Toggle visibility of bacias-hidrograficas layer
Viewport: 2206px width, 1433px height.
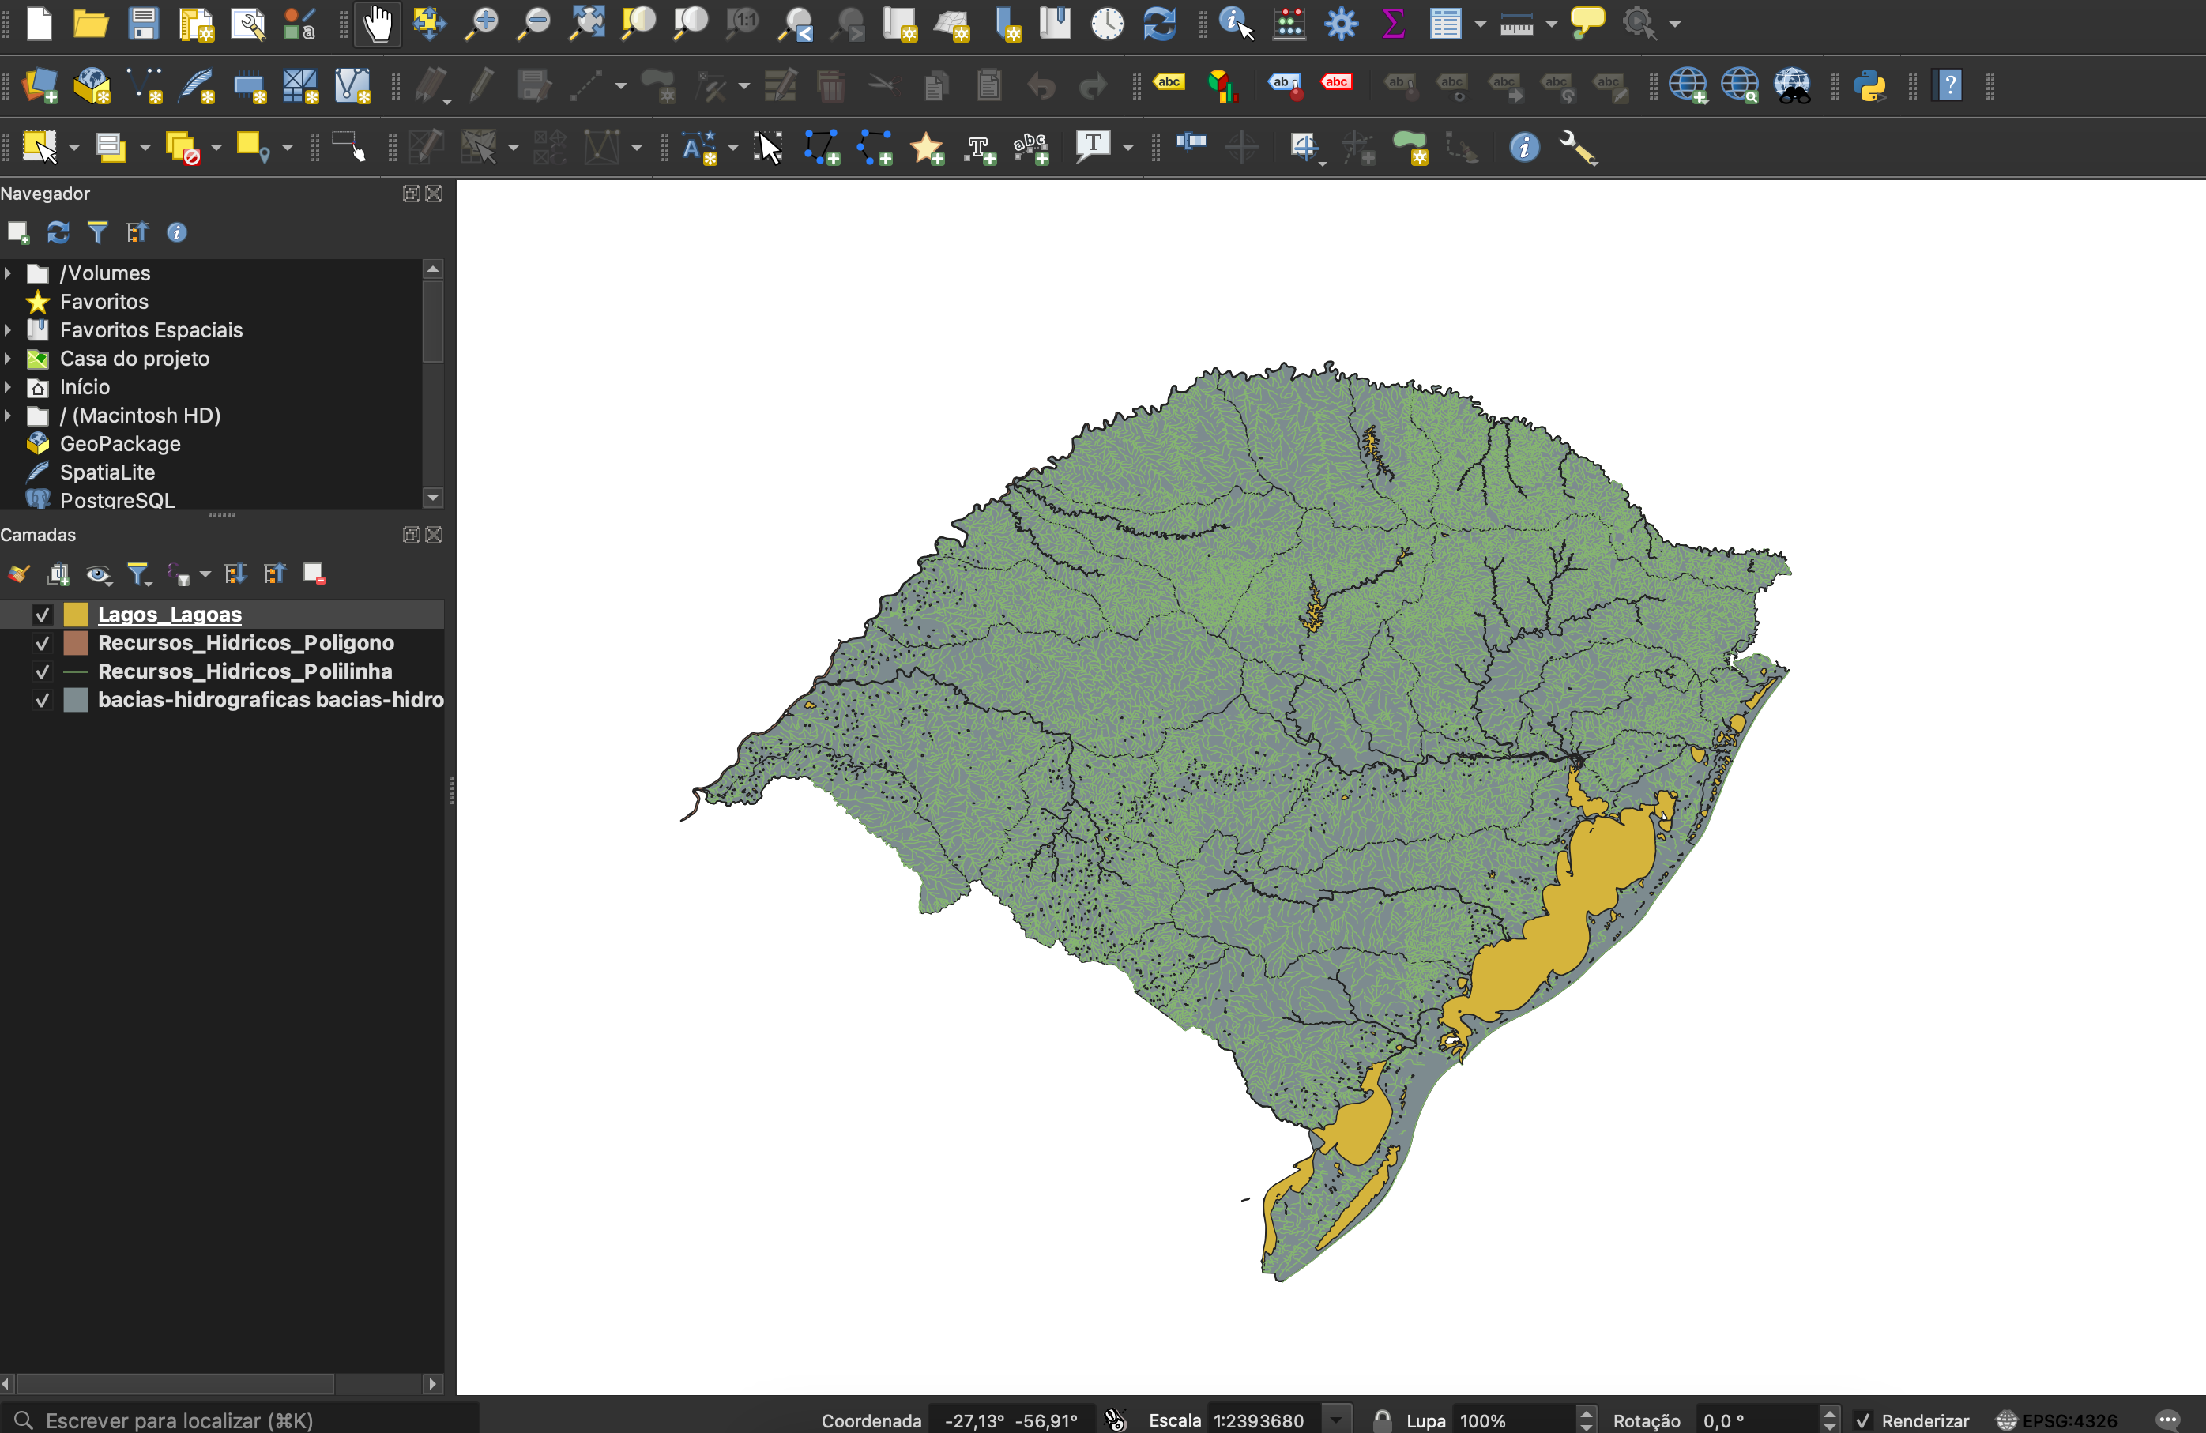(42, 701)
